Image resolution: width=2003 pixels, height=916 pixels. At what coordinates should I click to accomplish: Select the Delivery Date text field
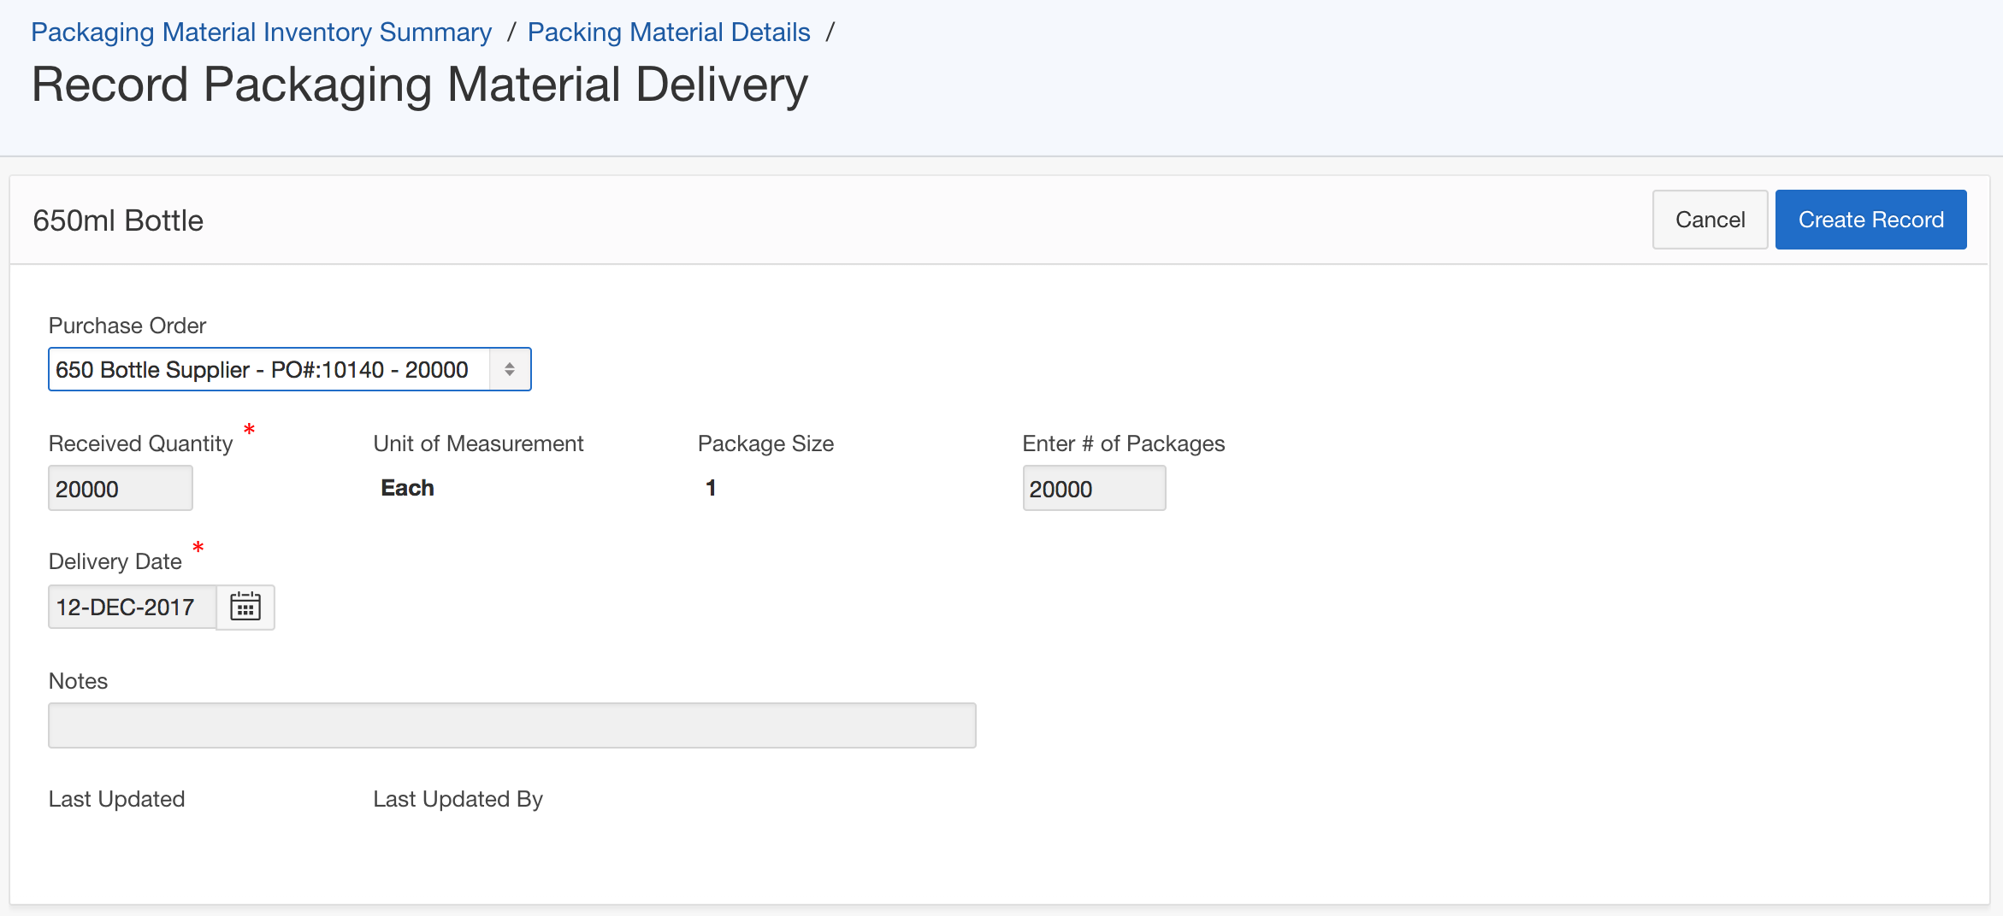coord(133,608)
